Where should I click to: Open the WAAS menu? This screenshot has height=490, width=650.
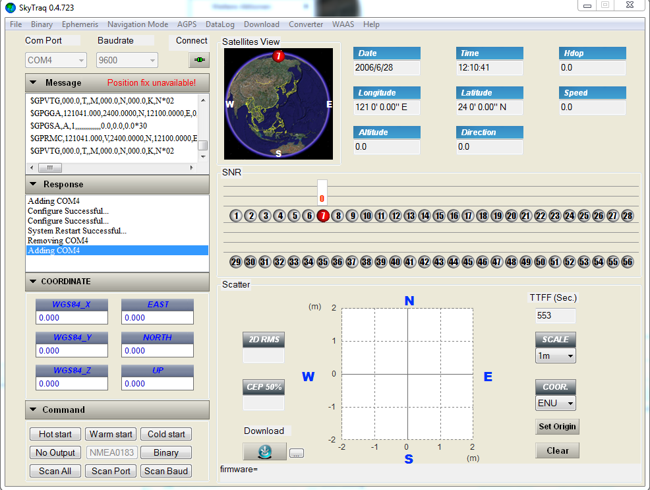pos(343,24)
